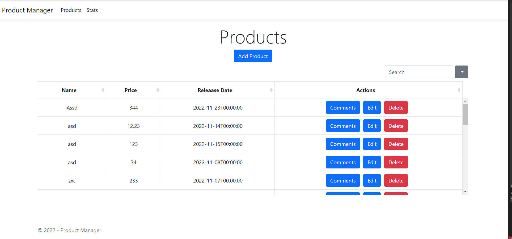This screenshot has width=512, height=239.
Task: Delete the product priced 12.23
Action: 396,126
